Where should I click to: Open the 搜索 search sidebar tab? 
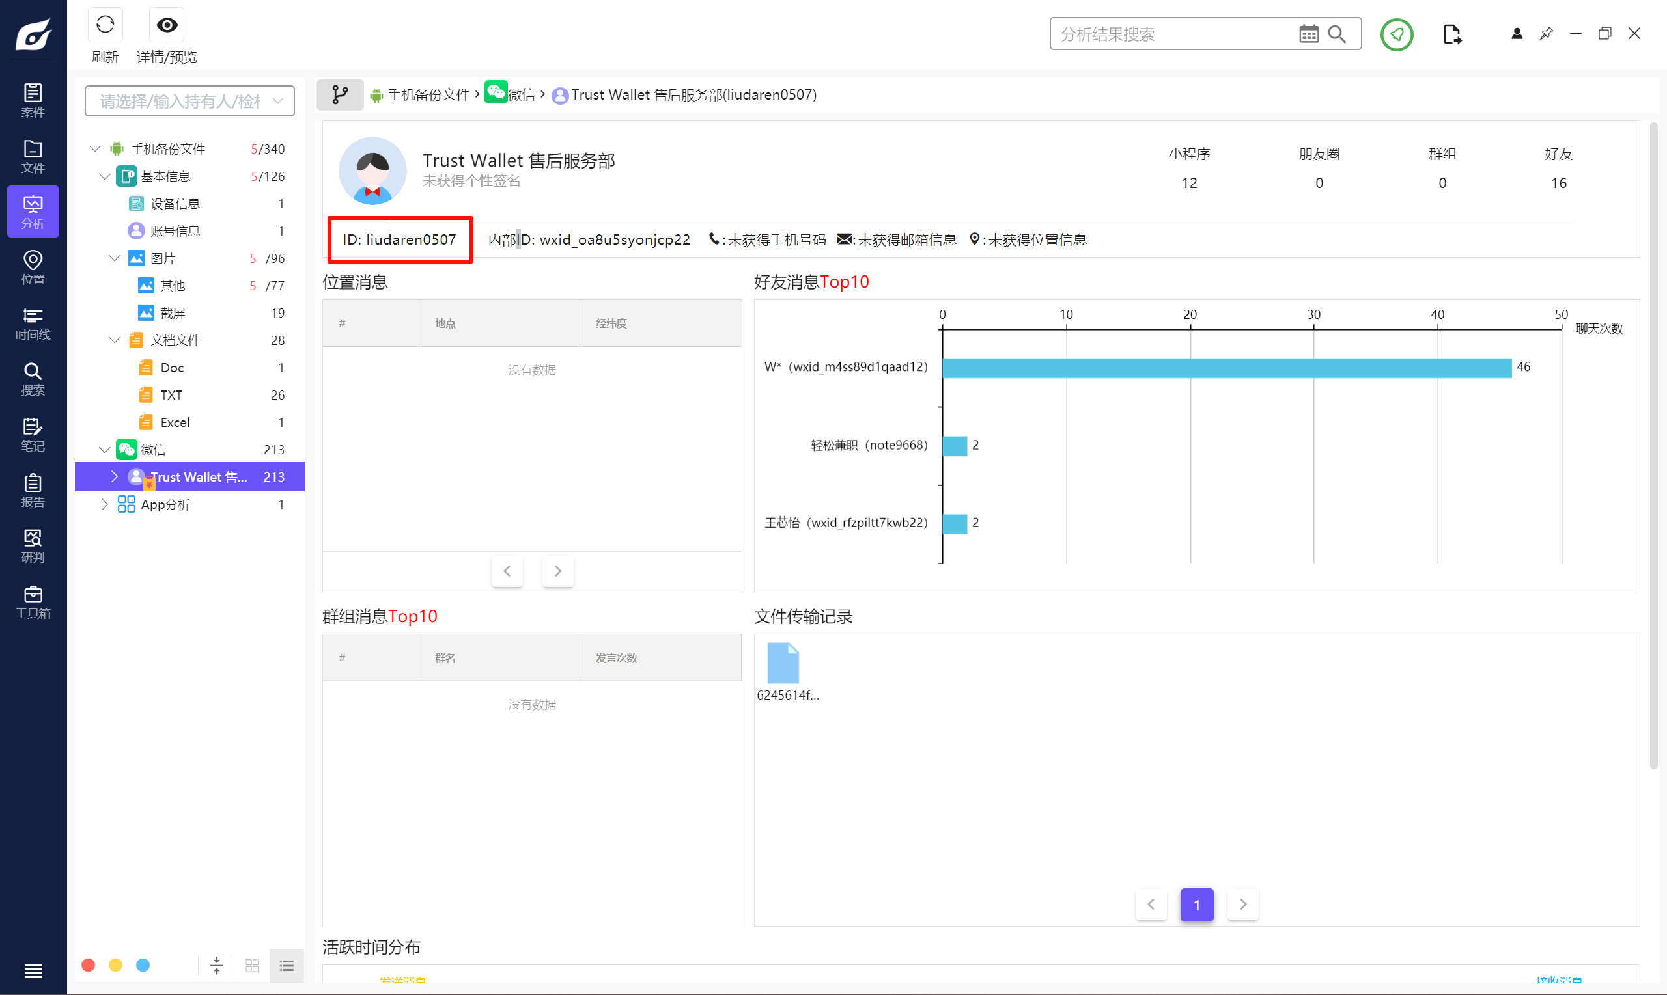click(33, 379)
